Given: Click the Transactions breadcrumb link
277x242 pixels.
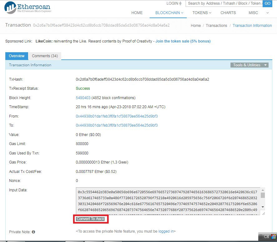Looking at the screenshot, I should 216,26.
